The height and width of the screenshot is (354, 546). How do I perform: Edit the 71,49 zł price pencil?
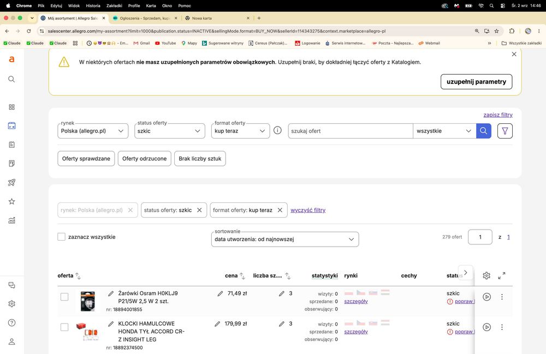220,293
